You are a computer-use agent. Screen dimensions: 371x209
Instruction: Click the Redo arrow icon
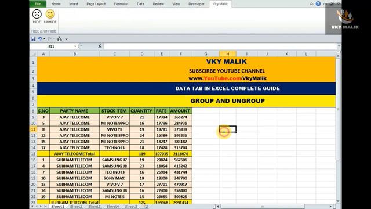point(49,39)
